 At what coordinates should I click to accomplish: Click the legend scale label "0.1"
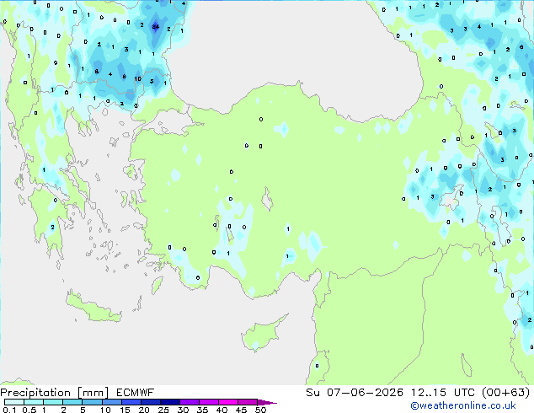coord(9,410)
